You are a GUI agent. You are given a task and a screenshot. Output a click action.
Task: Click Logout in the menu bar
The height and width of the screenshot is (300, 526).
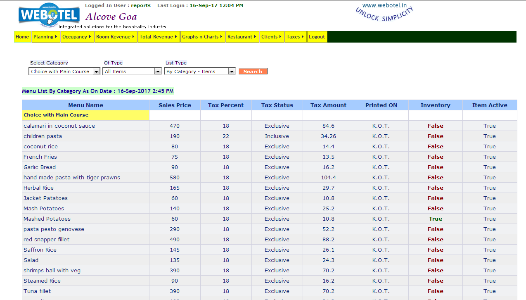click(x=317, y=37)
